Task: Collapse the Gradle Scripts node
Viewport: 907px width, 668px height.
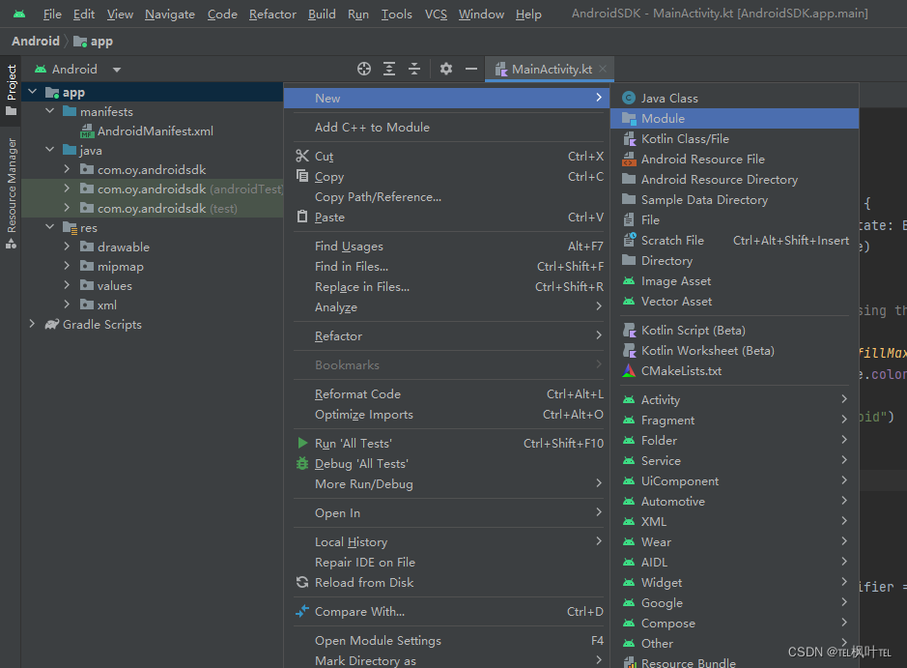Action: pos(32,324)
